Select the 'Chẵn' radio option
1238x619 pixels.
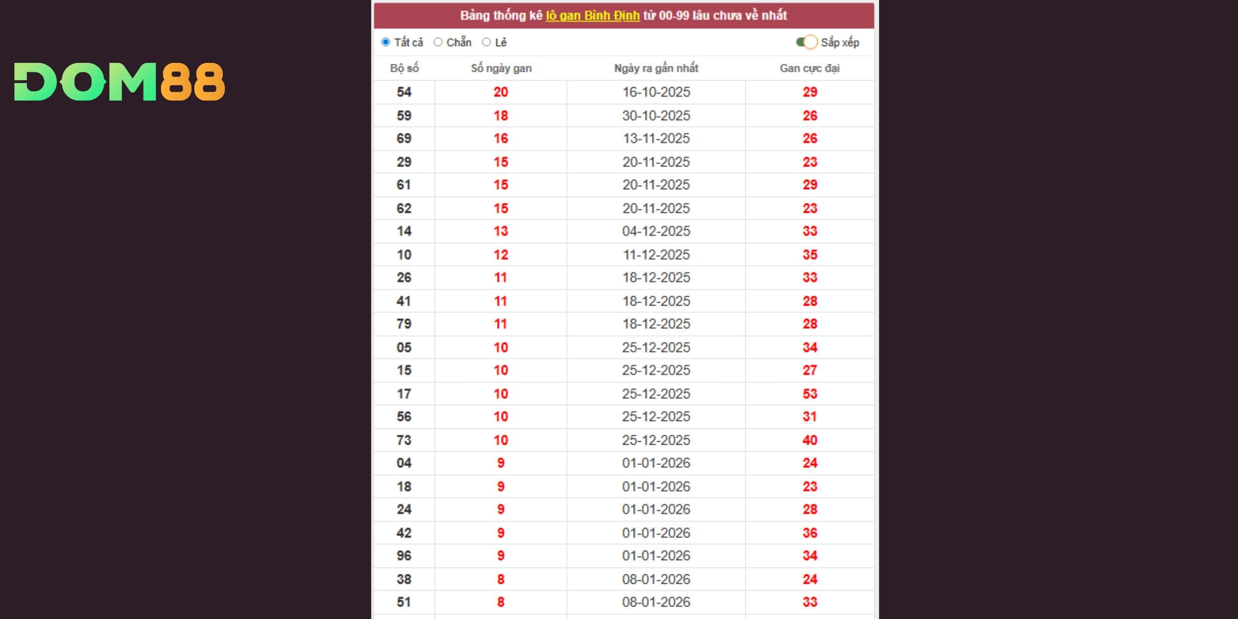(438, 42)
